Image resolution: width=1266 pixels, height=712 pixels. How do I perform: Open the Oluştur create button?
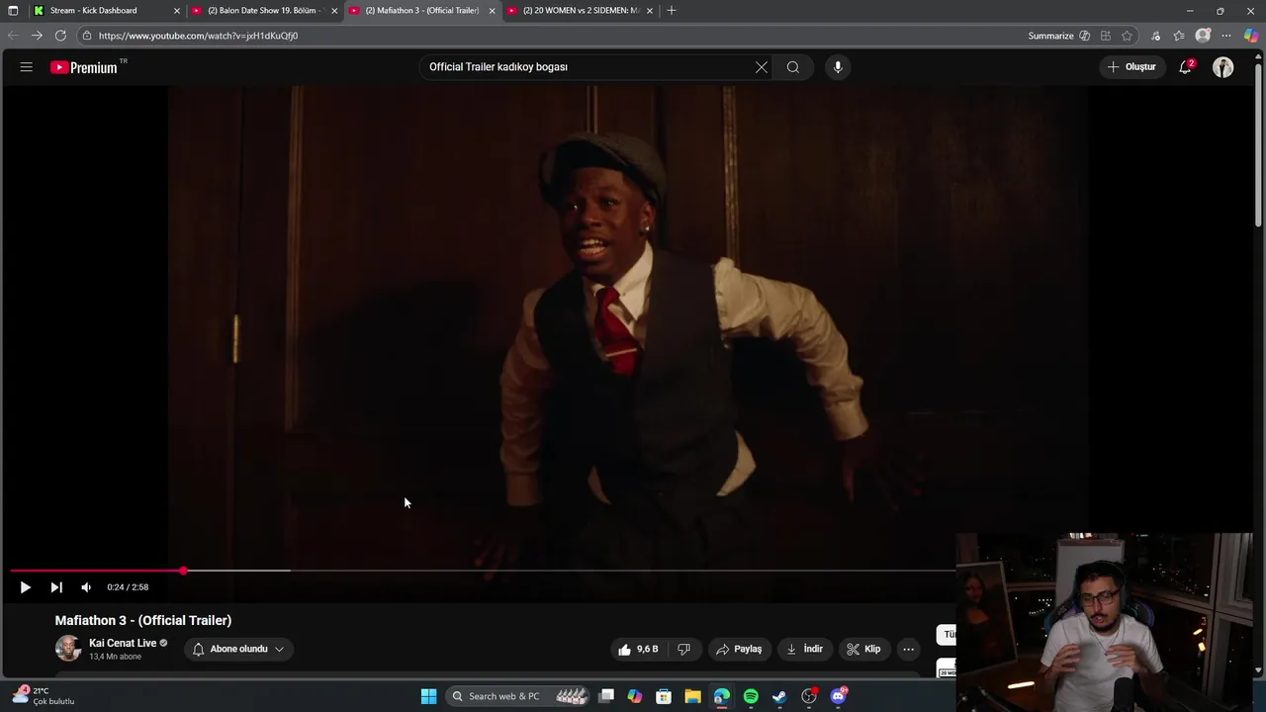[1131, 67]
